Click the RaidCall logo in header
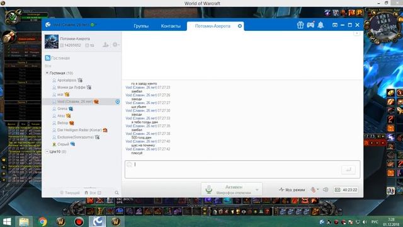Screen dimensions: 403x227 pyautogui.click(x=48, y=25)
